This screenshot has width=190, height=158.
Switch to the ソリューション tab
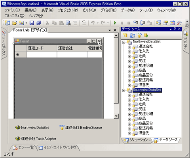coord(137,140)
